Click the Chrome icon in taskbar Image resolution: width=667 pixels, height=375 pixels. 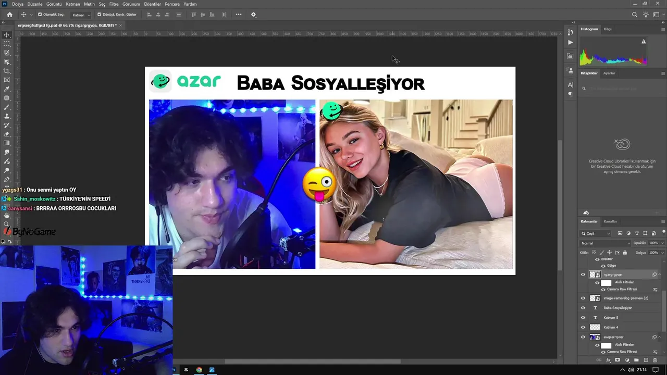pyautogui.click(x=199, y=370)
